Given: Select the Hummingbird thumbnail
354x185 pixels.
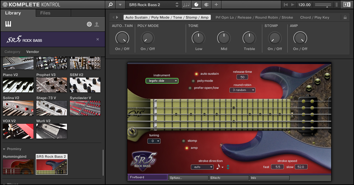Looking at the screenshot, I should (18, 167).
